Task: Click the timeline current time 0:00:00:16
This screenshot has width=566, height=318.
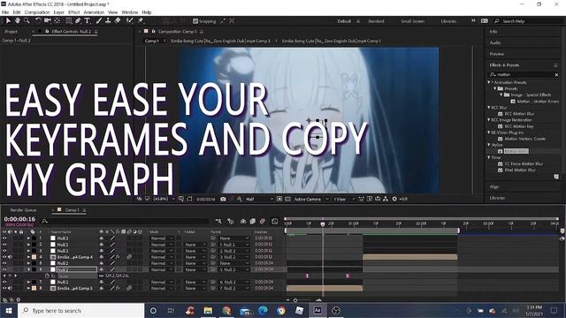Action: [19, 219]
